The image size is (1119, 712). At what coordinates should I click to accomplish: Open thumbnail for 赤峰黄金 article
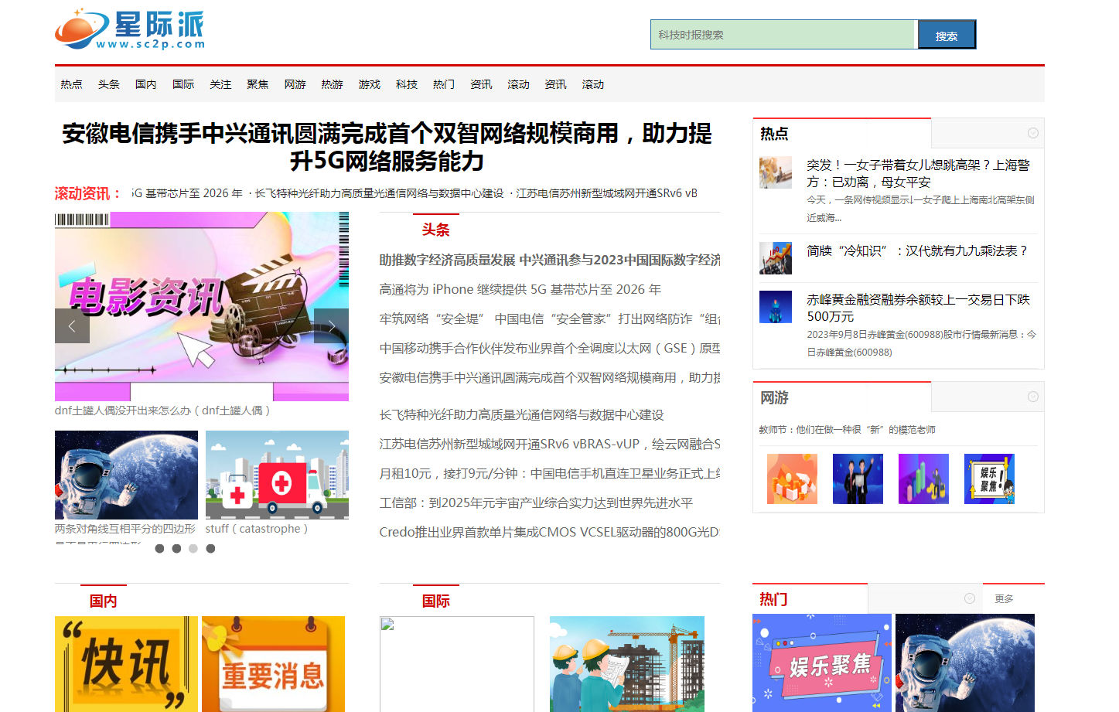[x=776, y=307]
